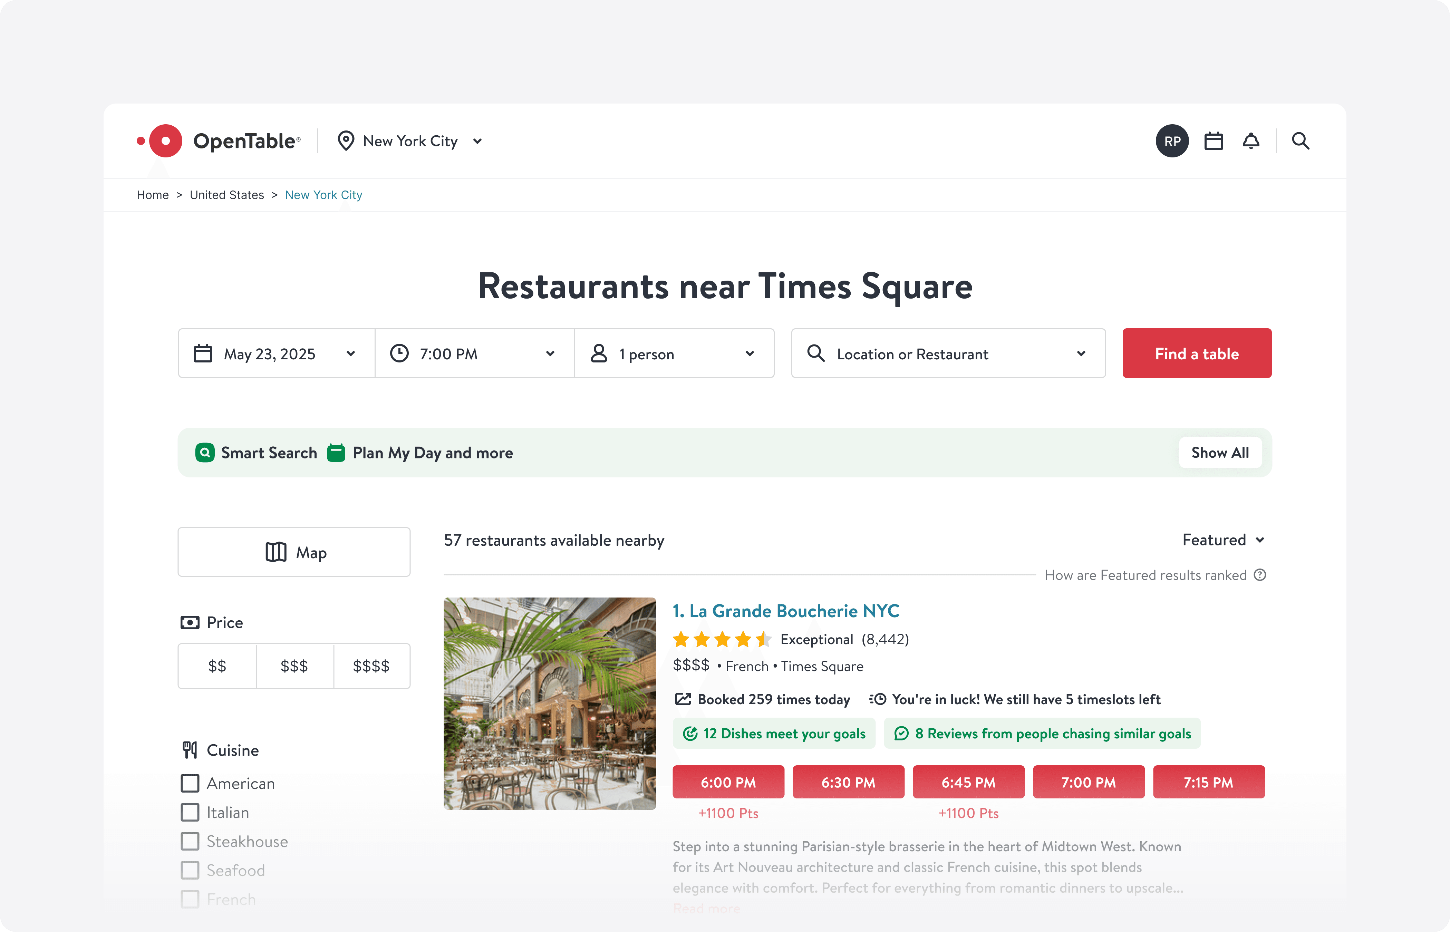Click the OpenTable logo icon
1450x932 pixels.
click(165, 141)
